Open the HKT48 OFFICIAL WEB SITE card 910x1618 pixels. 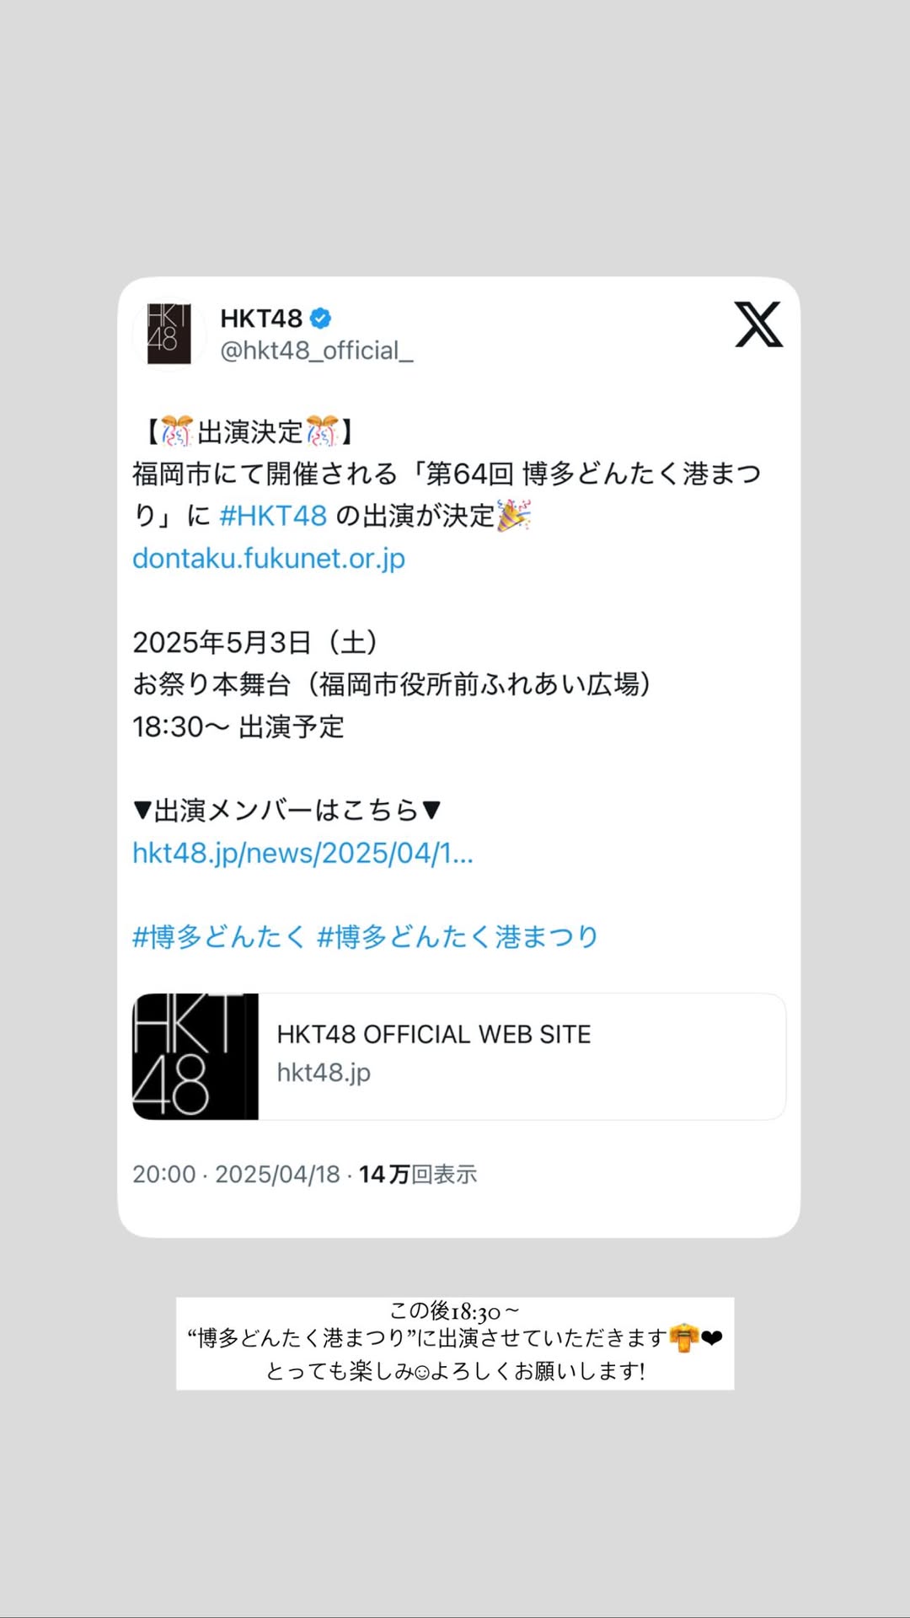459,1057
